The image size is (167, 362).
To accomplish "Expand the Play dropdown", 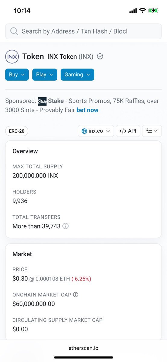I will 45,75.
